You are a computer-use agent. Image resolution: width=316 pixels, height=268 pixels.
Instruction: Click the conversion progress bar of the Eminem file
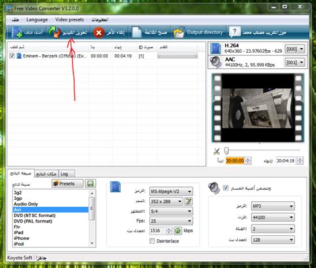point(177,55)
